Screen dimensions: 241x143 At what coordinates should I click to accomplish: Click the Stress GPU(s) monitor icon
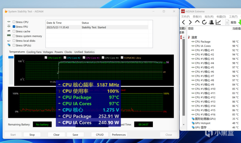pos(9,45)
